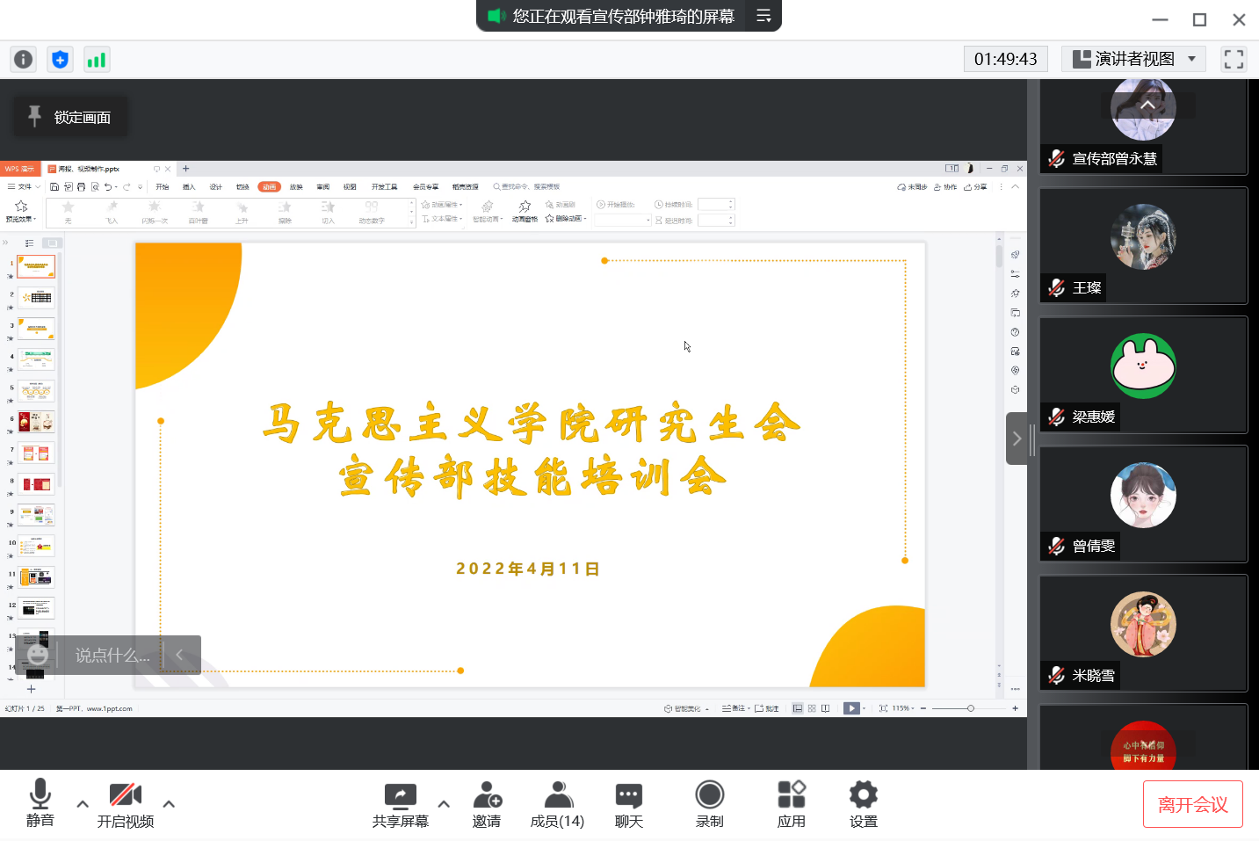The image size is (1259, 841).
Task: Open the Apps panel
Action: click(x=791, y=804)
